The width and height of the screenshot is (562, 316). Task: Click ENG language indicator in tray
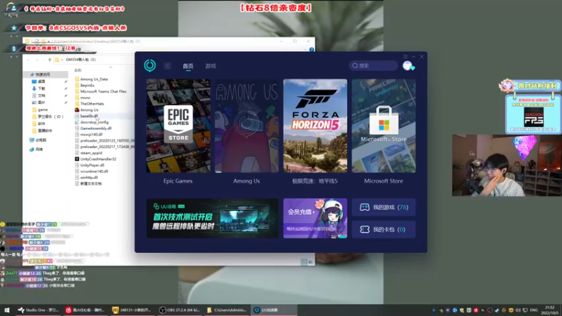[534, 310]
